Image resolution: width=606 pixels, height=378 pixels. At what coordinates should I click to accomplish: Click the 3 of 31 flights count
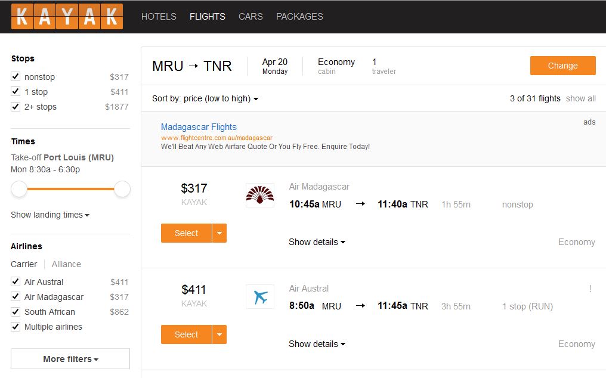[x=535, y=98]
